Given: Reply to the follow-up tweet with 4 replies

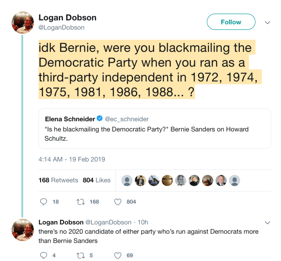Looking at the screenshot, I should tap(44, 255).
